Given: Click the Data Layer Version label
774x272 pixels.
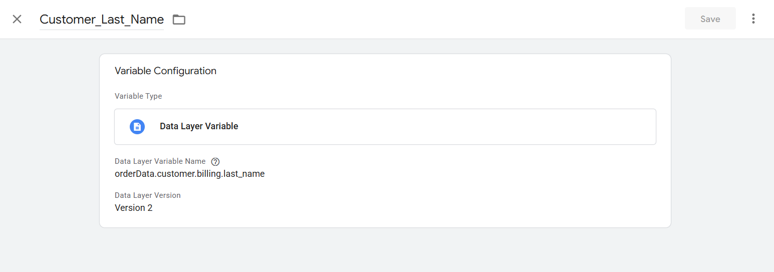Looking at the screenshot, I should pyautogui.click(x=147, y=195).
